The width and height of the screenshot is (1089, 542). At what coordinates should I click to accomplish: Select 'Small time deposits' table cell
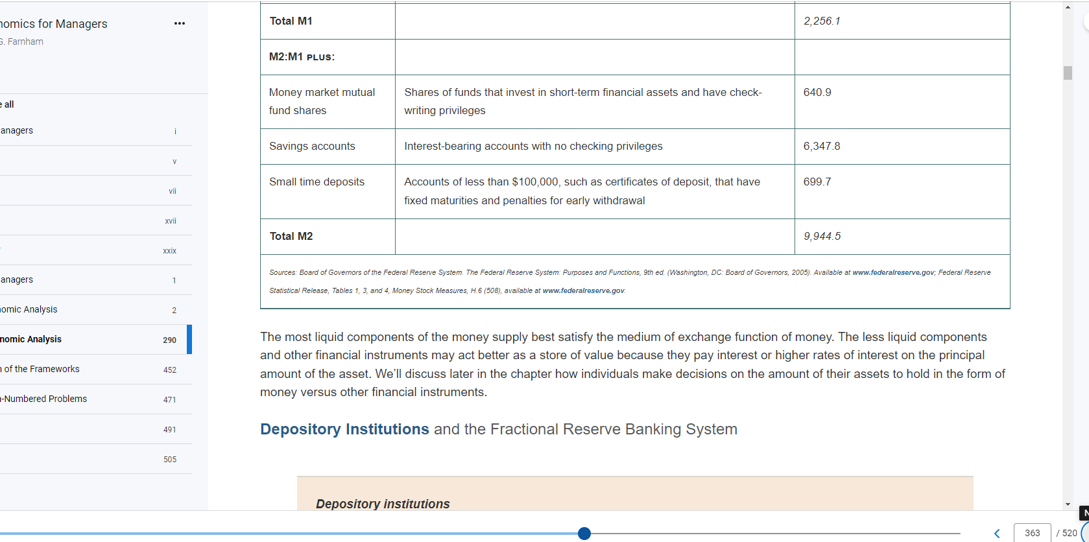[x=328, y=191]
